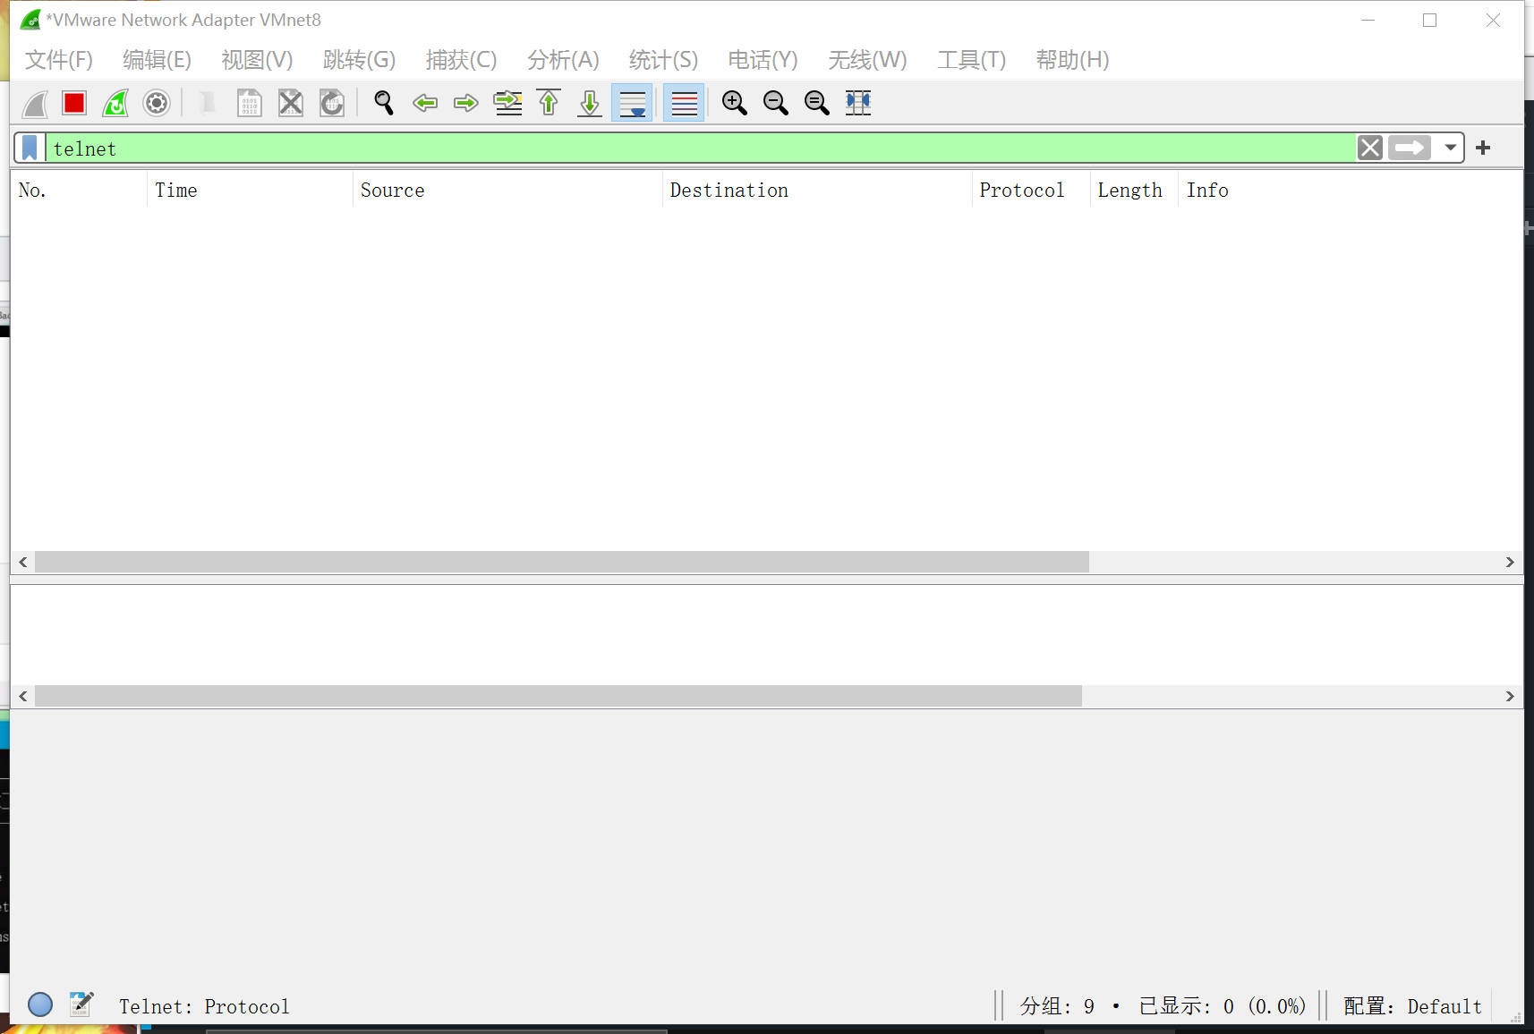Sort by the Time column header
Image resolution: width=1534 pixels, height=1034 pixels.
(x=250, y=190)
